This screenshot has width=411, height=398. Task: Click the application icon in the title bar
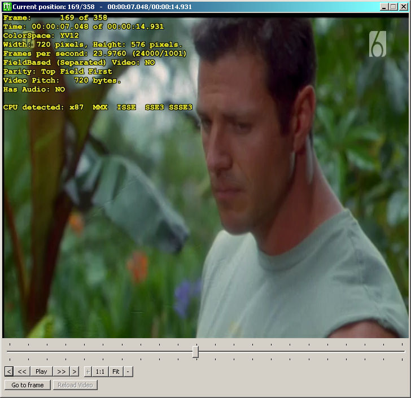(7, 7)
